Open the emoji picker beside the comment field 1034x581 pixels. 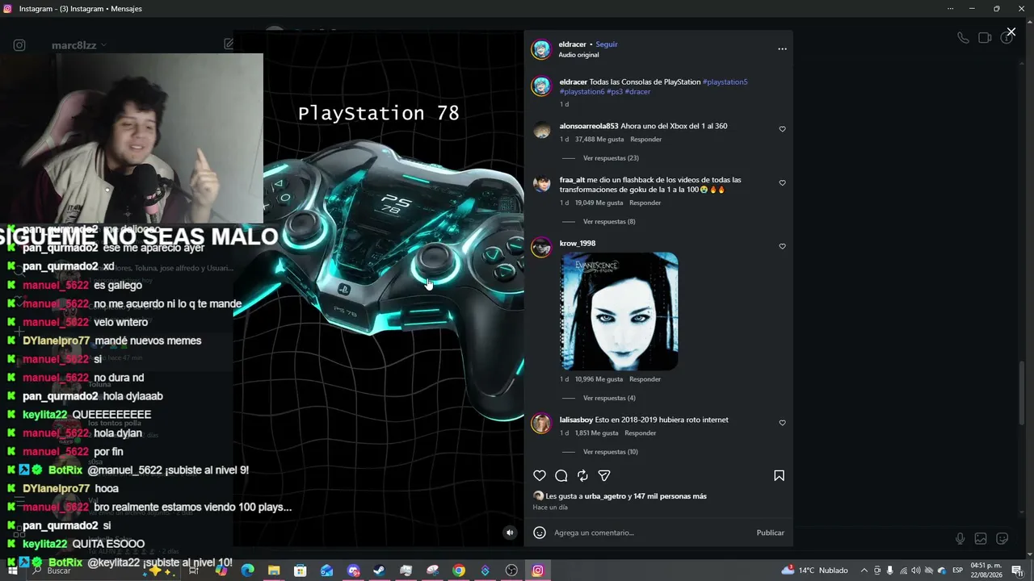[x=540, y=533]
